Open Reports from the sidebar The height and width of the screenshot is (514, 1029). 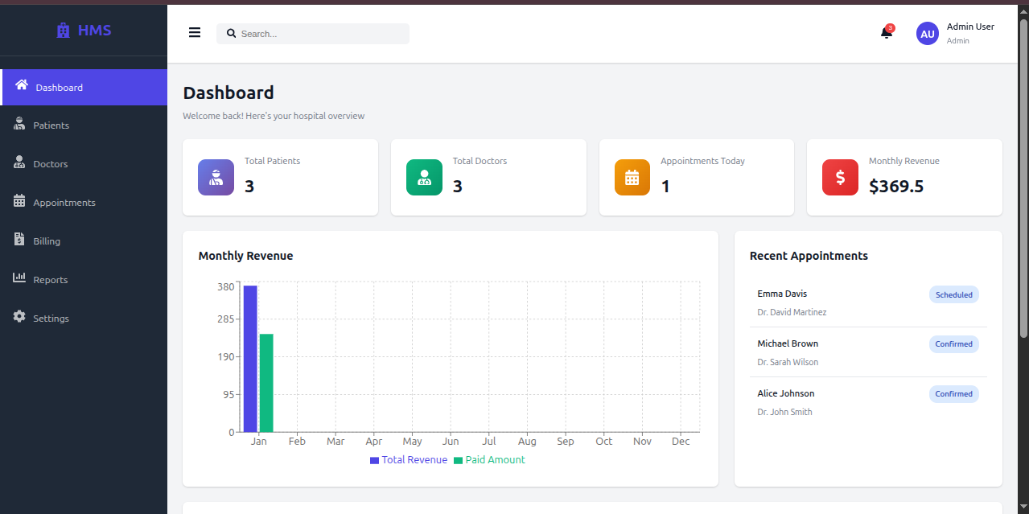[x=84, y=280]
